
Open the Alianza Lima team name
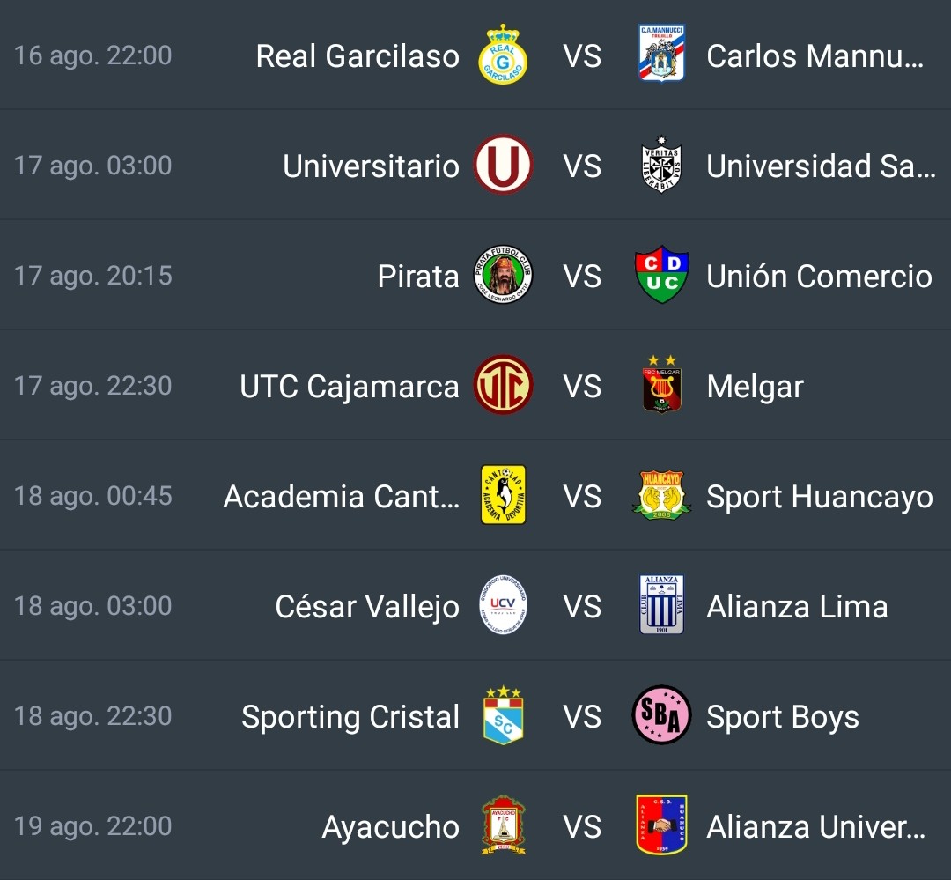point(797,606)
